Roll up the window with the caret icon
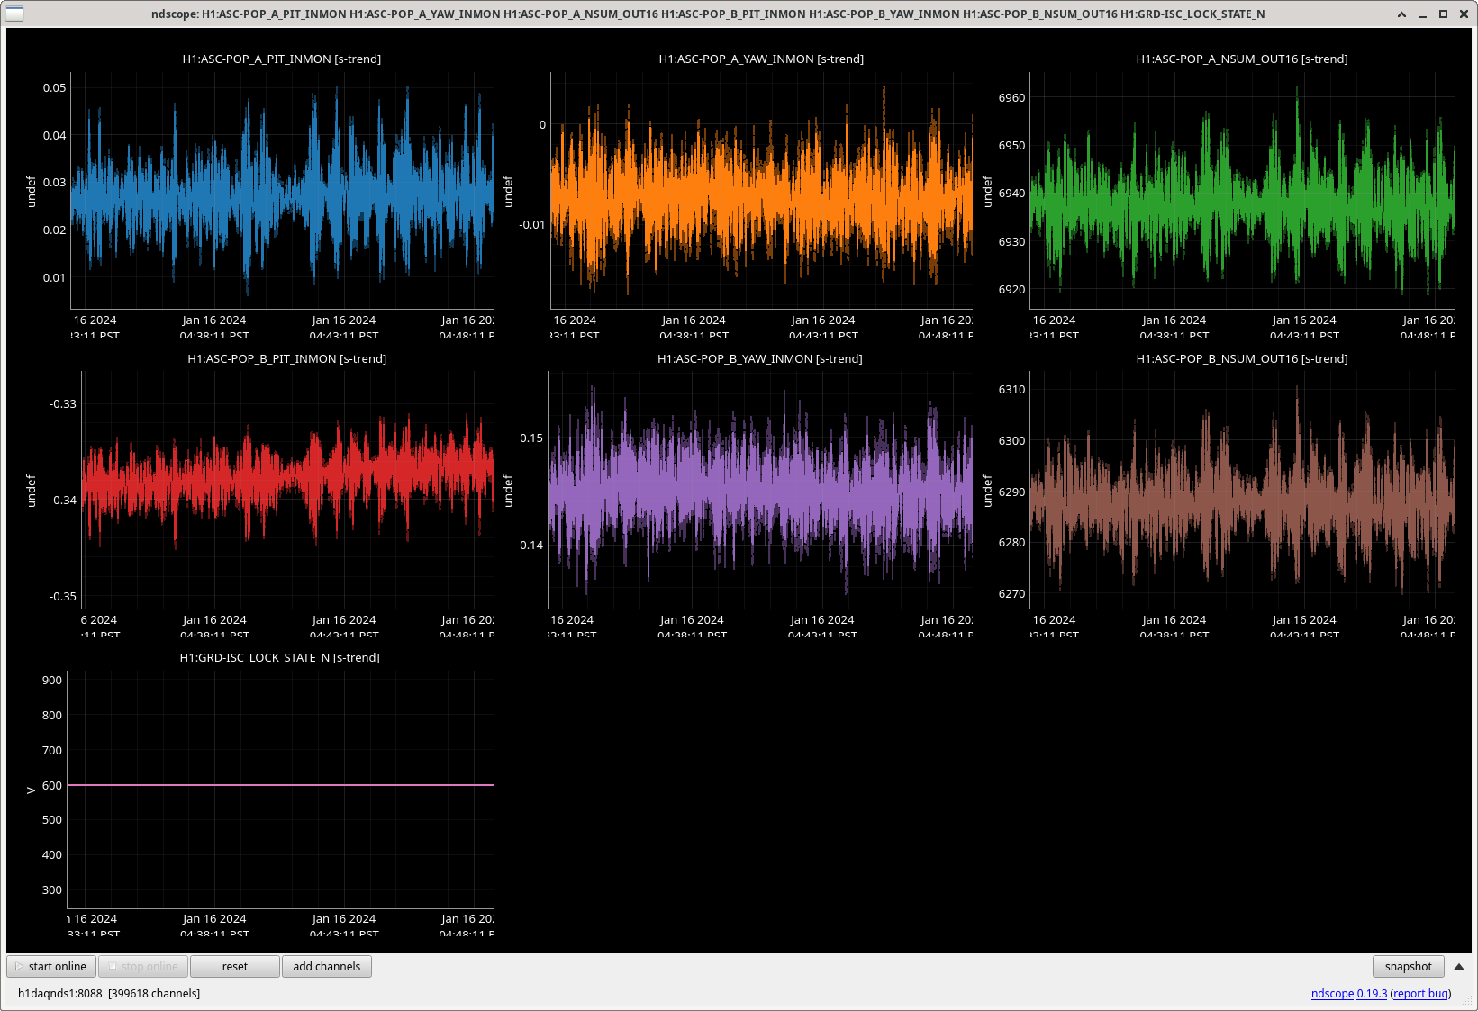The width and height of the screenshot is (1478, 1011). click(x=1401, y=14)
